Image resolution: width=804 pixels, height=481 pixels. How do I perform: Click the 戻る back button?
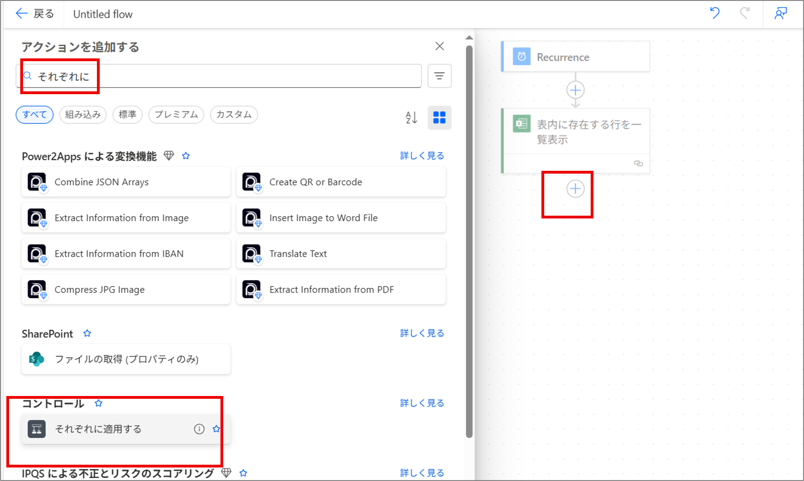[x=35, y=14]
